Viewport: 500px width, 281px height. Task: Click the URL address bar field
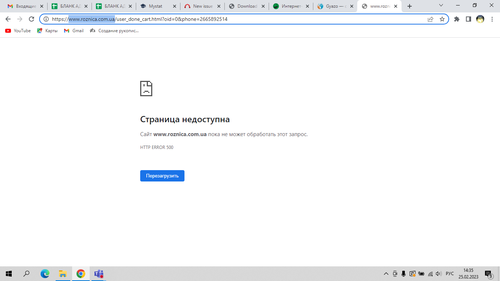234,19
